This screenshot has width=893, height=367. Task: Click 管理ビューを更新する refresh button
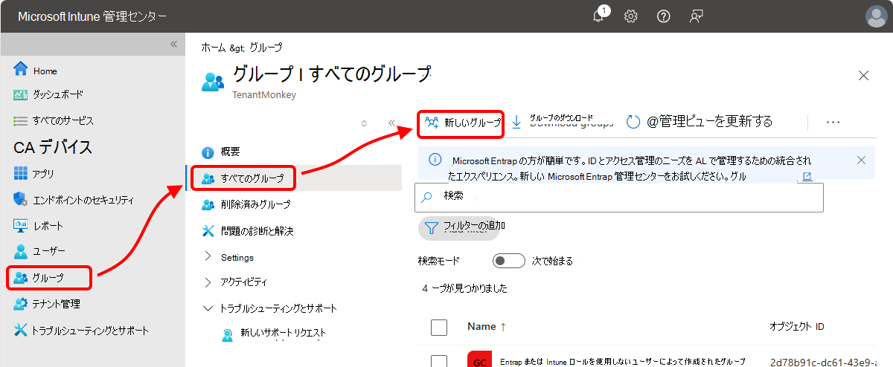700,121
